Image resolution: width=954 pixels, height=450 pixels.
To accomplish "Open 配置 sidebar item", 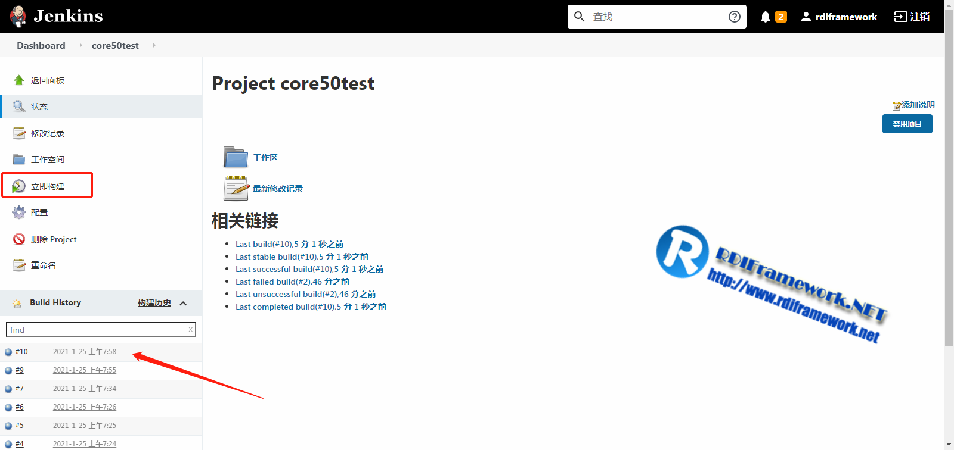I will point(39,212).
